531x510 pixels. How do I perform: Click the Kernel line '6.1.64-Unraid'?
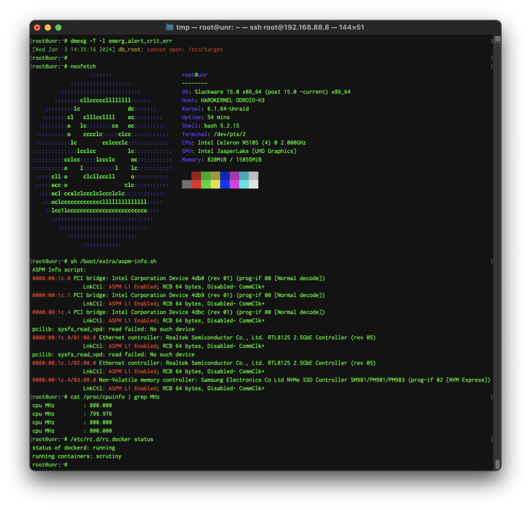pyautogui.click(x=215, y=109)
